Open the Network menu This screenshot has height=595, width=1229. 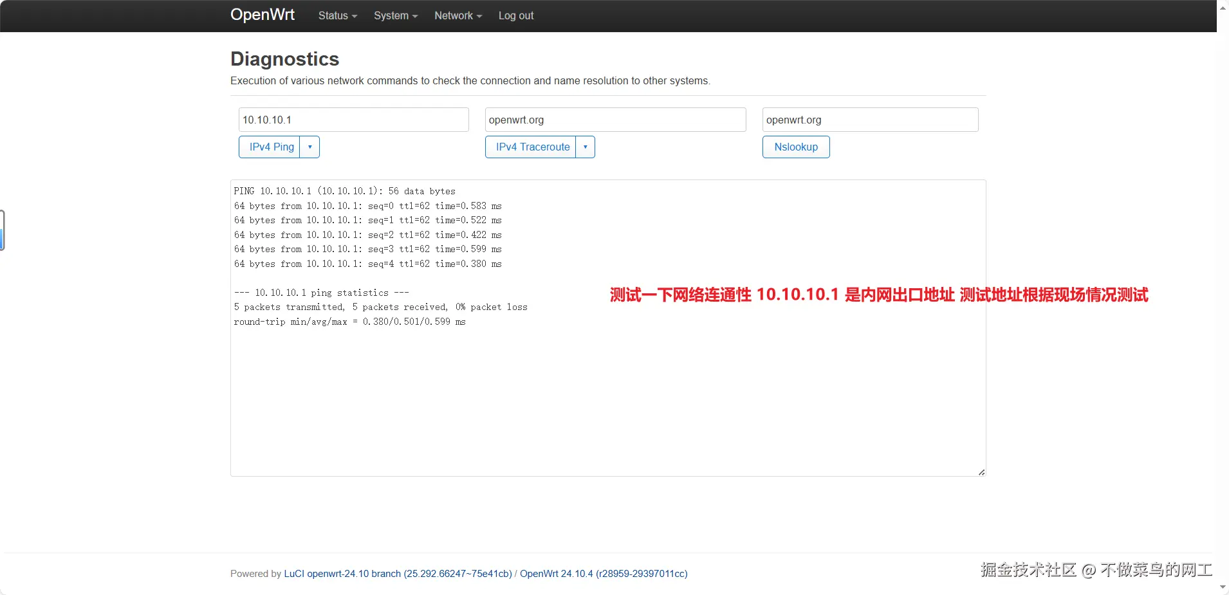click(457, 15)
